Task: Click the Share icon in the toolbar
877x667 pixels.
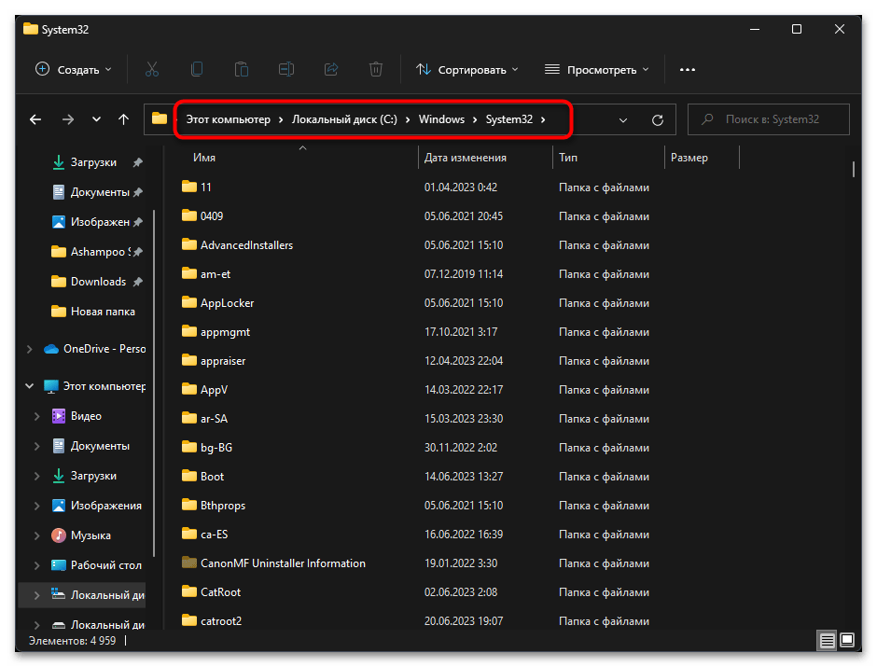Action: (331, 69)
